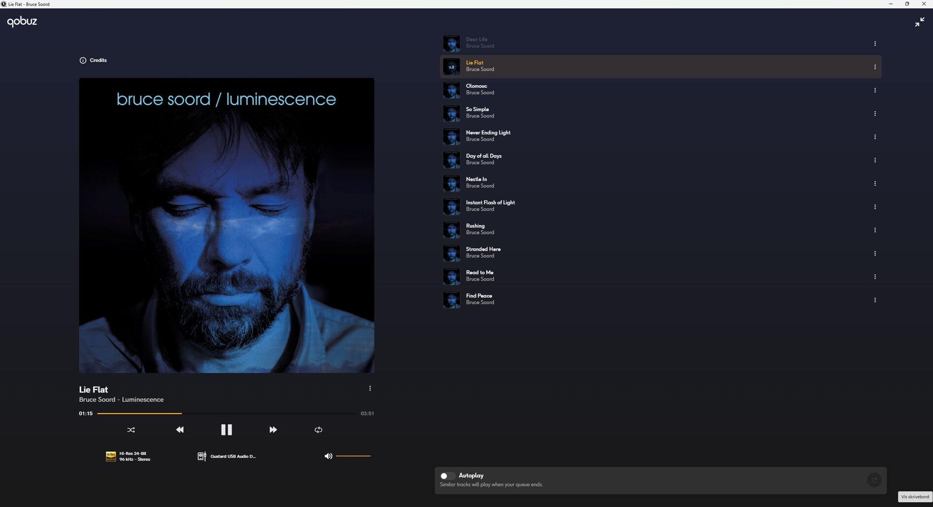
Task: Open the Credits info link
Action: click(x=93, y=60)
